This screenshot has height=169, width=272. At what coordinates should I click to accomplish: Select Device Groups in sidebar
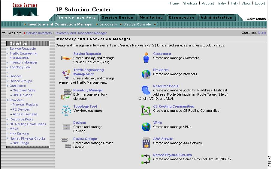point(21,81)
